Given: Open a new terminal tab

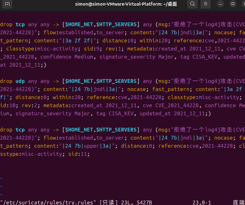Looking at the screenshot, I should pos(7,4).
